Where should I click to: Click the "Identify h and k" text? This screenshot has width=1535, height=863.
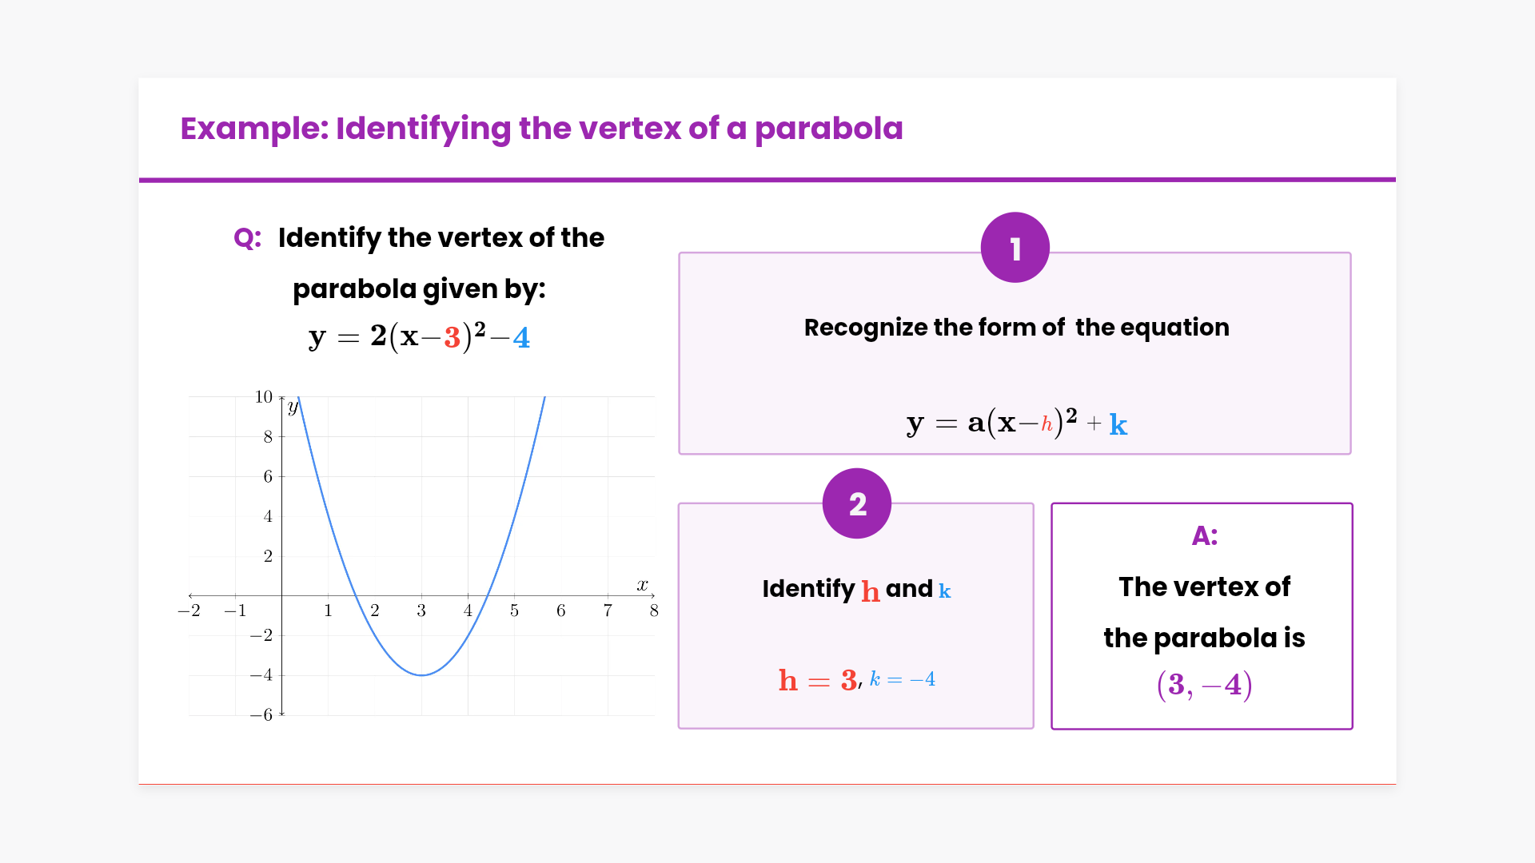click(x=856, y=590)
